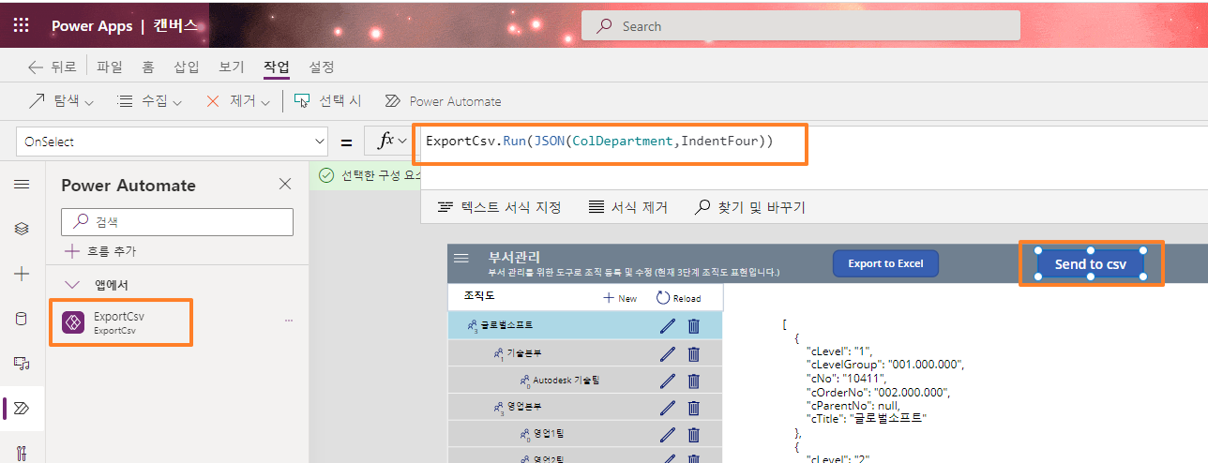
Task: Click the 부서관리 app hamburger menu
Action: pos(461,258)
